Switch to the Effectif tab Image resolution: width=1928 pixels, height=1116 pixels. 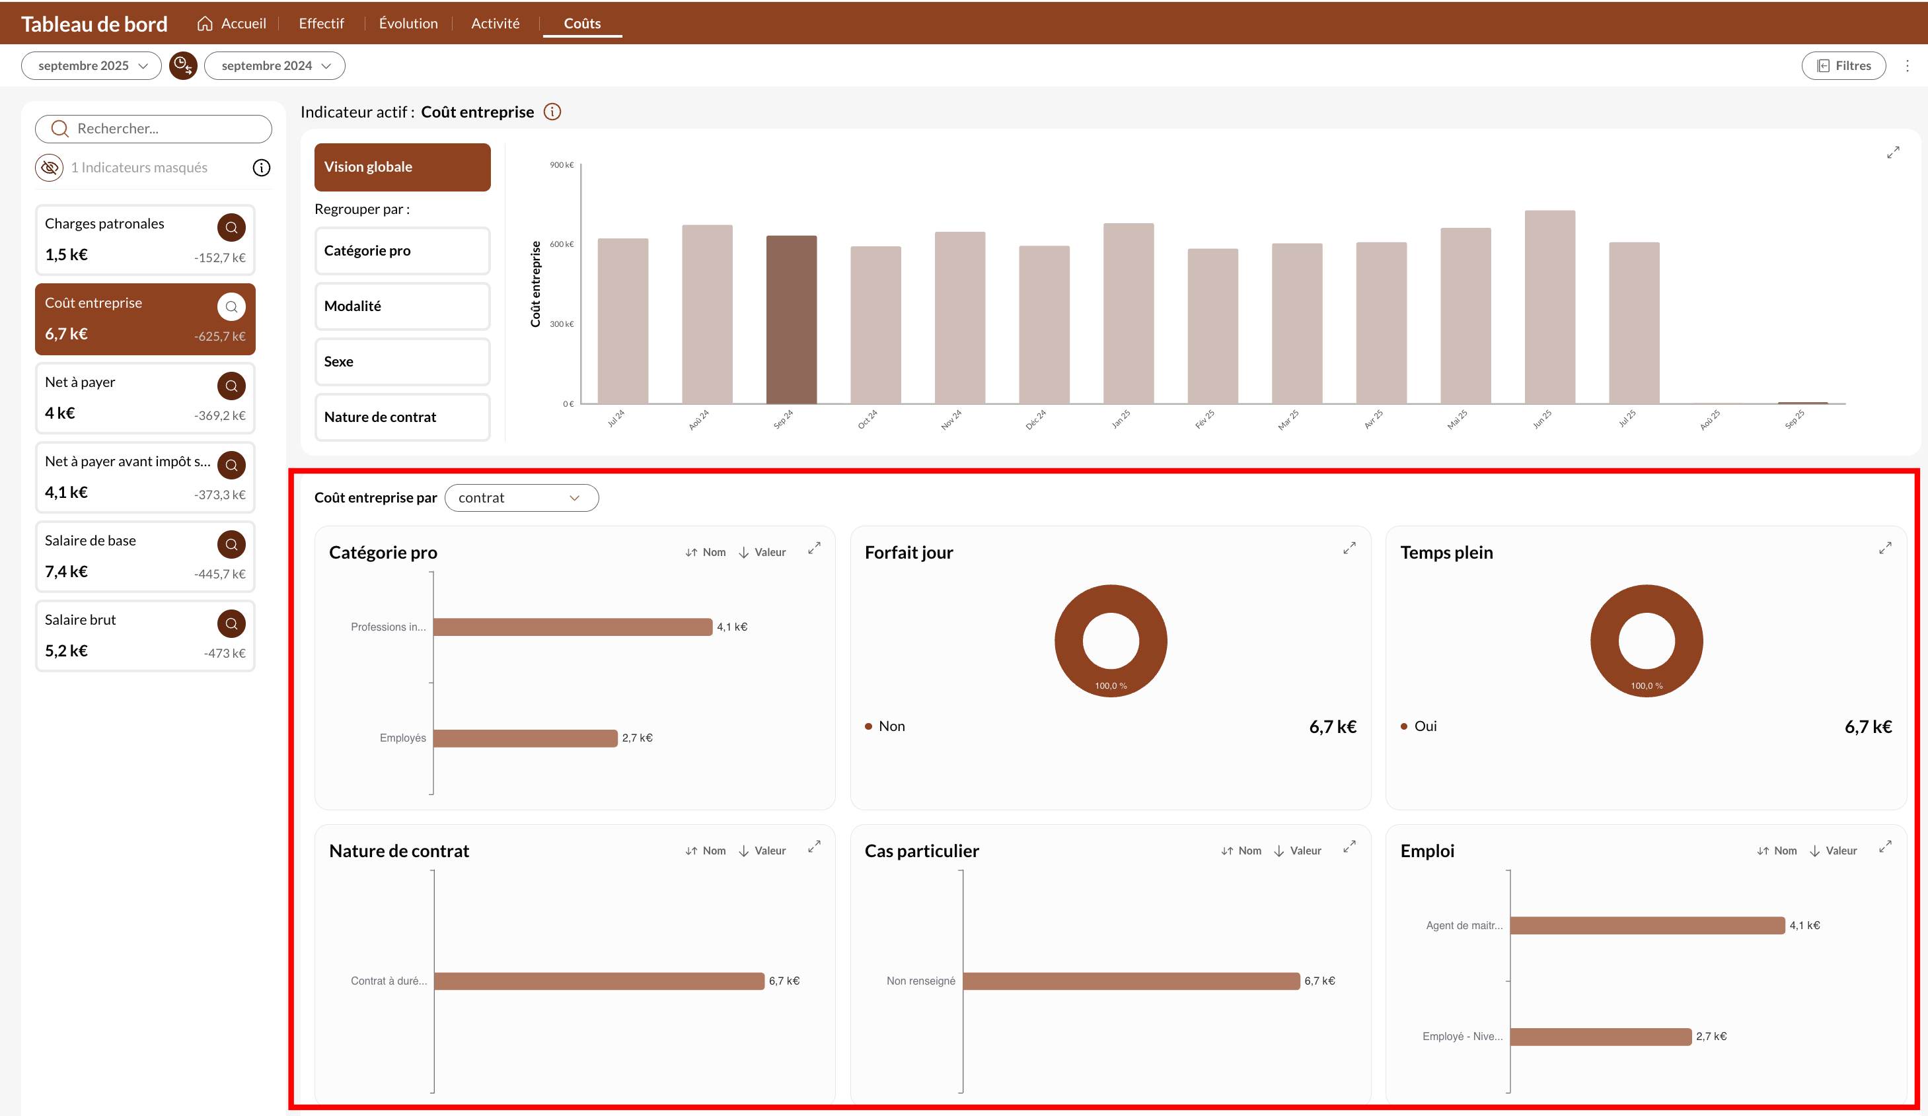pyautogui.click(x=320, y=23)
